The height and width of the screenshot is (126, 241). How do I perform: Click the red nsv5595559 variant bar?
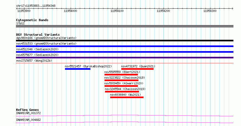click(x=121, y=75)
